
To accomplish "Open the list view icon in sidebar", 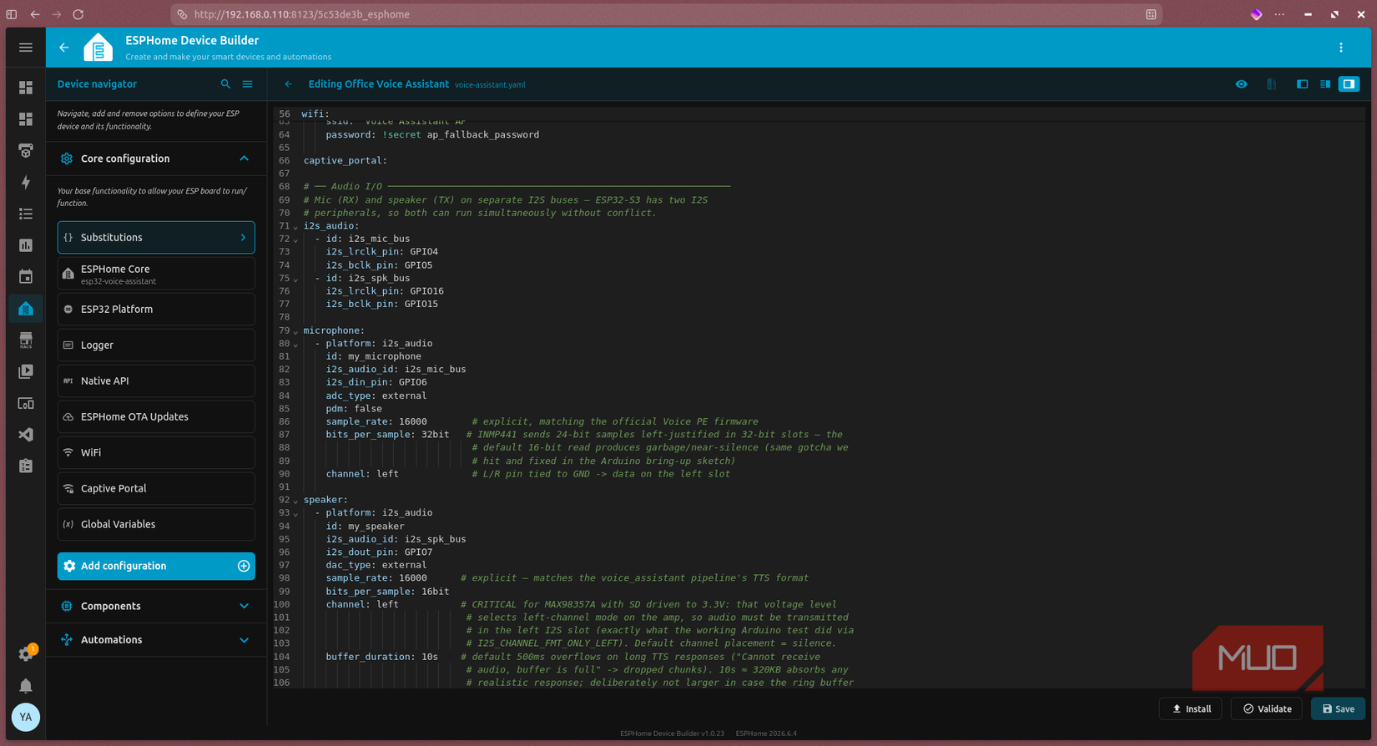I will pyautogui.click(x=26, y=214).
